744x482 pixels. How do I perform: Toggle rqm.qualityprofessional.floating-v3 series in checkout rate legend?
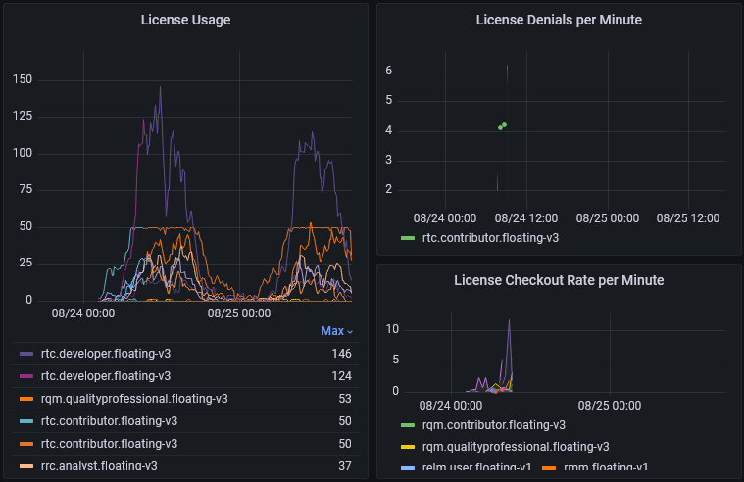516,447
